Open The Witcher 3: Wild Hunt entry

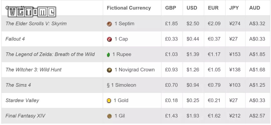(x=33, y=70)
